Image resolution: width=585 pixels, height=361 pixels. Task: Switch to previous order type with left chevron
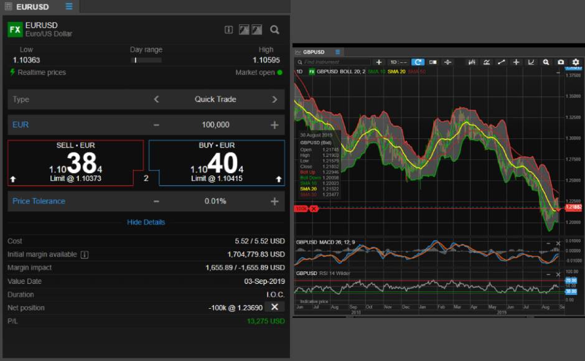(156, 100)
